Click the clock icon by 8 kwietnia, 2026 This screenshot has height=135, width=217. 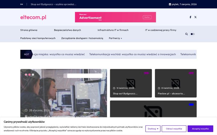(159, 88)
